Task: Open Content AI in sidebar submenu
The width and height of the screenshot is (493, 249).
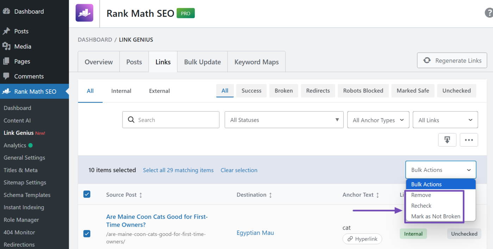Action: pyautogui.click(x=17, y=120)
